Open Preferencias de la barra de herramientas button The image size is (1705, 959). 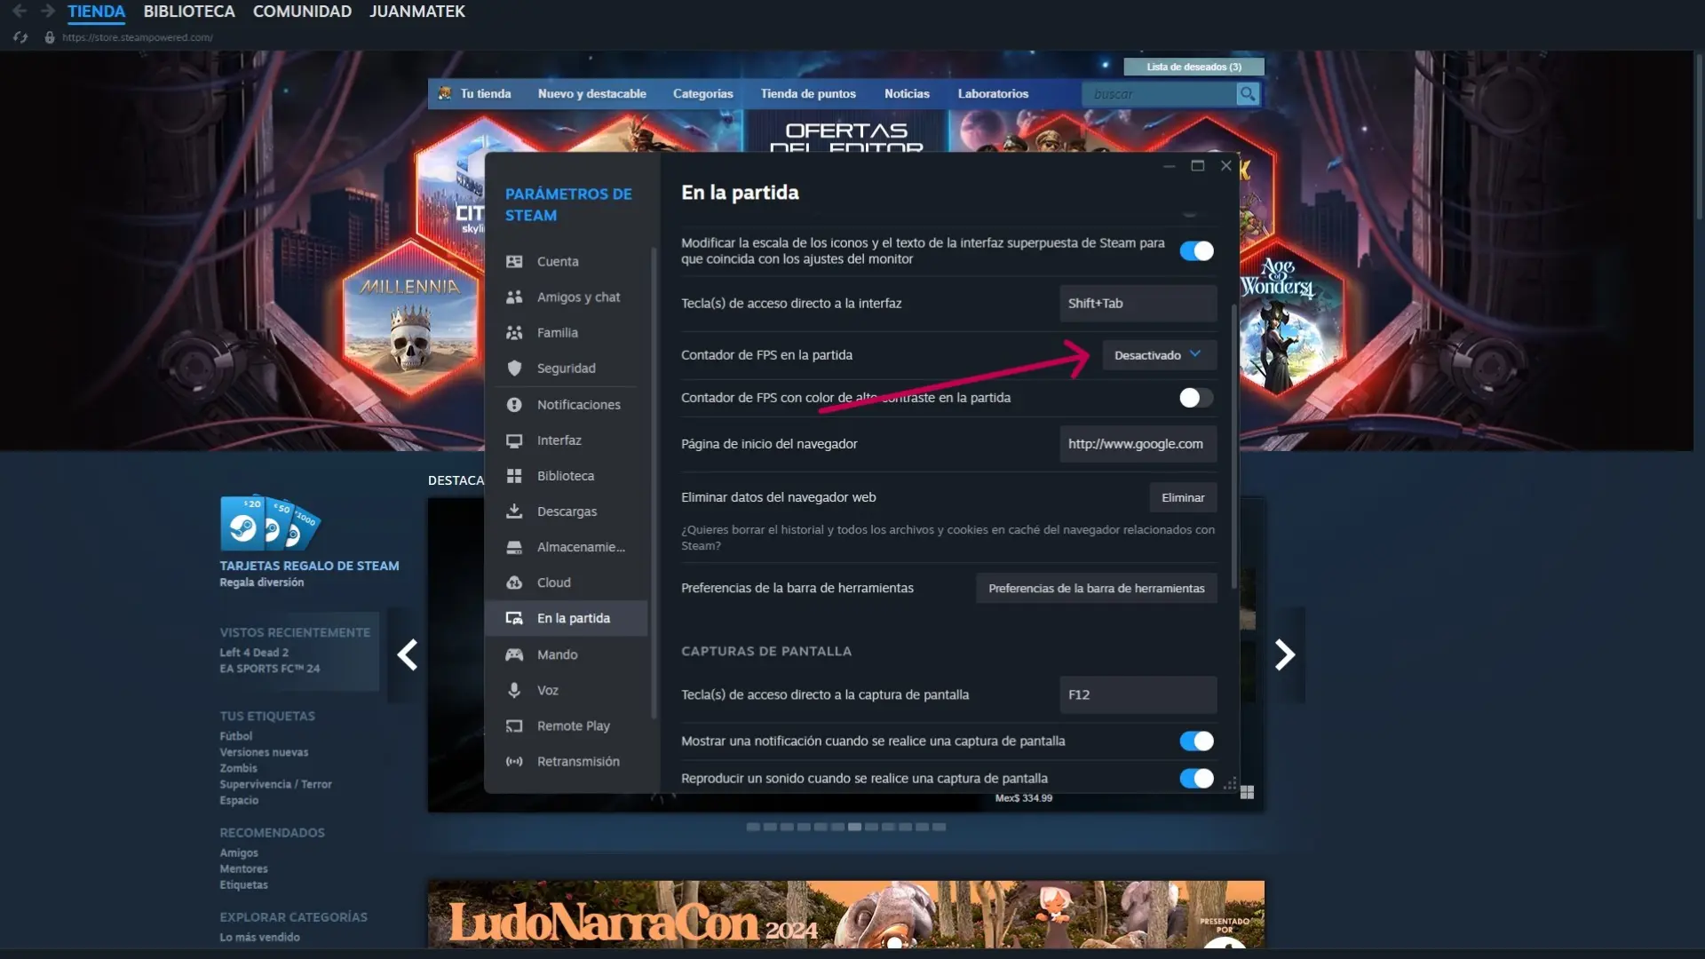(x=1096, y=589)
